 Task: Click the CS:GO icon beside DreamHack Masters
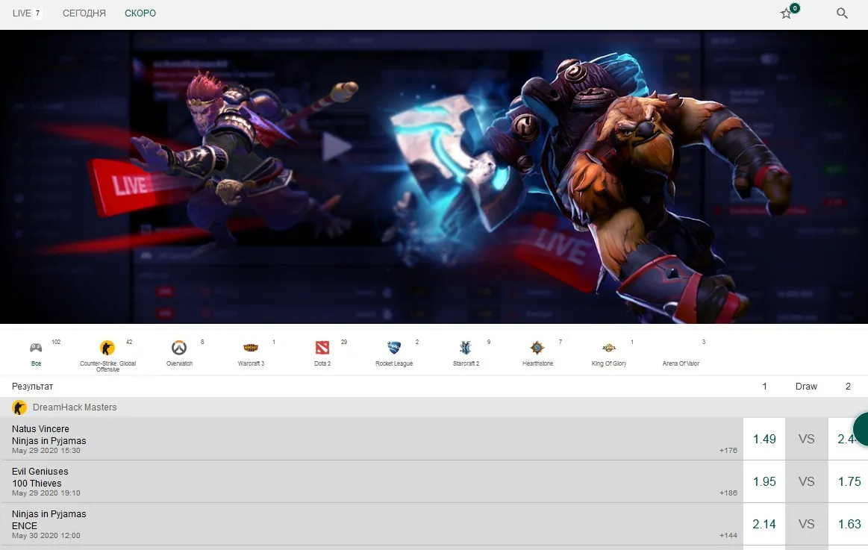tap(19, 407)
